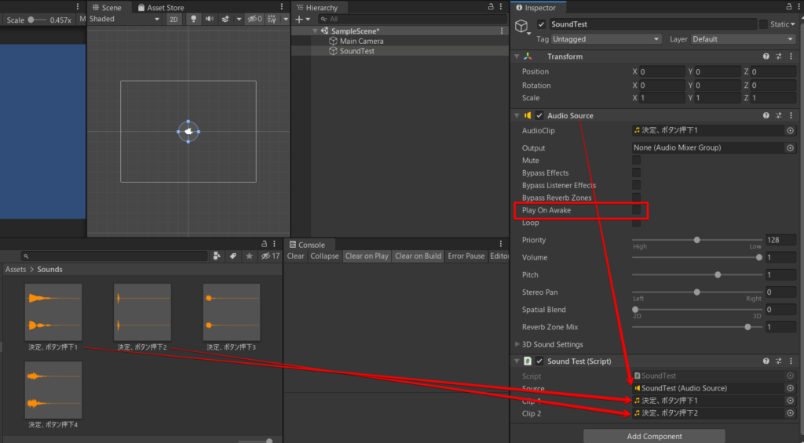
Task: Open the Tag Untagged dropdown
Action: point(606,39)
